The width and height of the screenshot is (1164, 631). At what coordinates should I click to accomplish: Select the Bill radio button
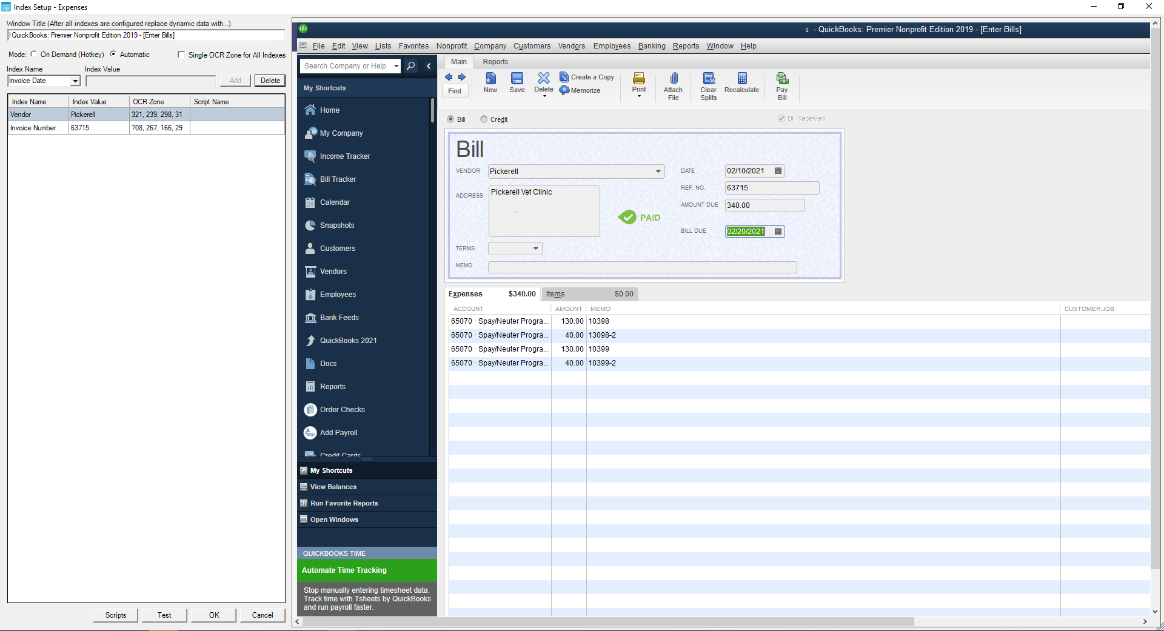coord(450,119)
